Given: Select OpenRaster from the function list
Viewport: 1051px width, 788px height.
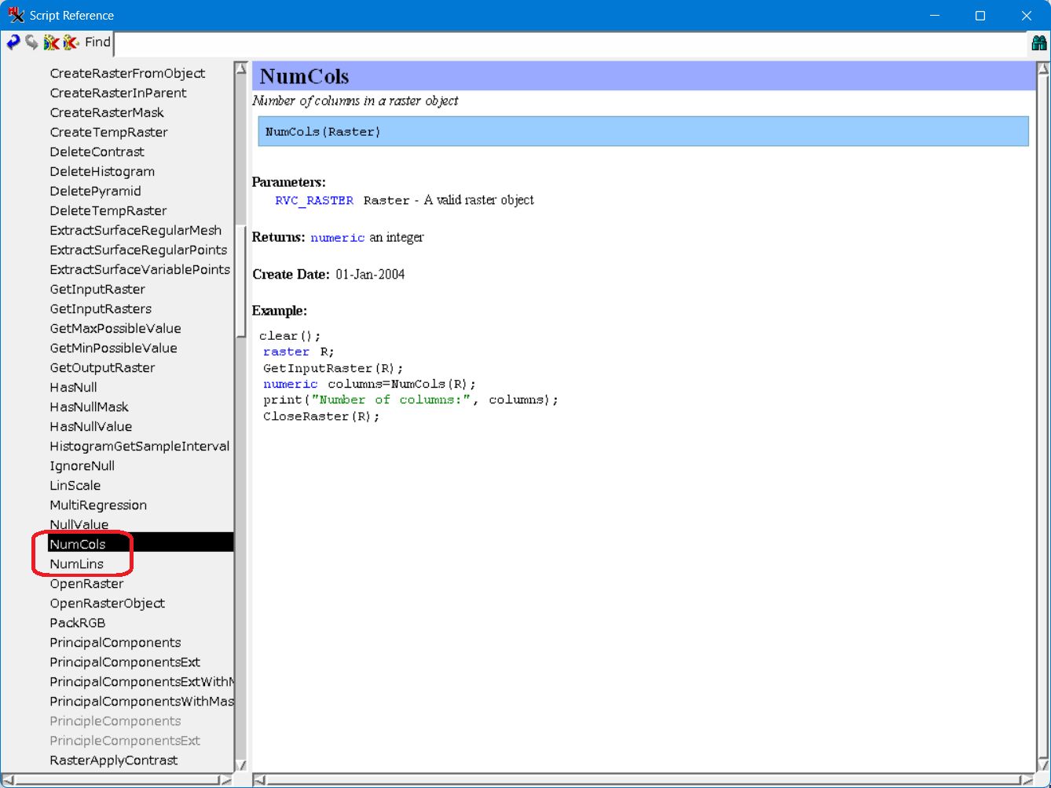Looking at the screenshot, I should (x=86, y=583).
